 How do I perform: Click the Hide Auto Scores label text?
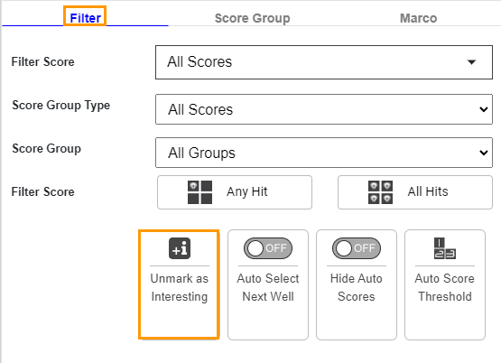coord(357,287)
